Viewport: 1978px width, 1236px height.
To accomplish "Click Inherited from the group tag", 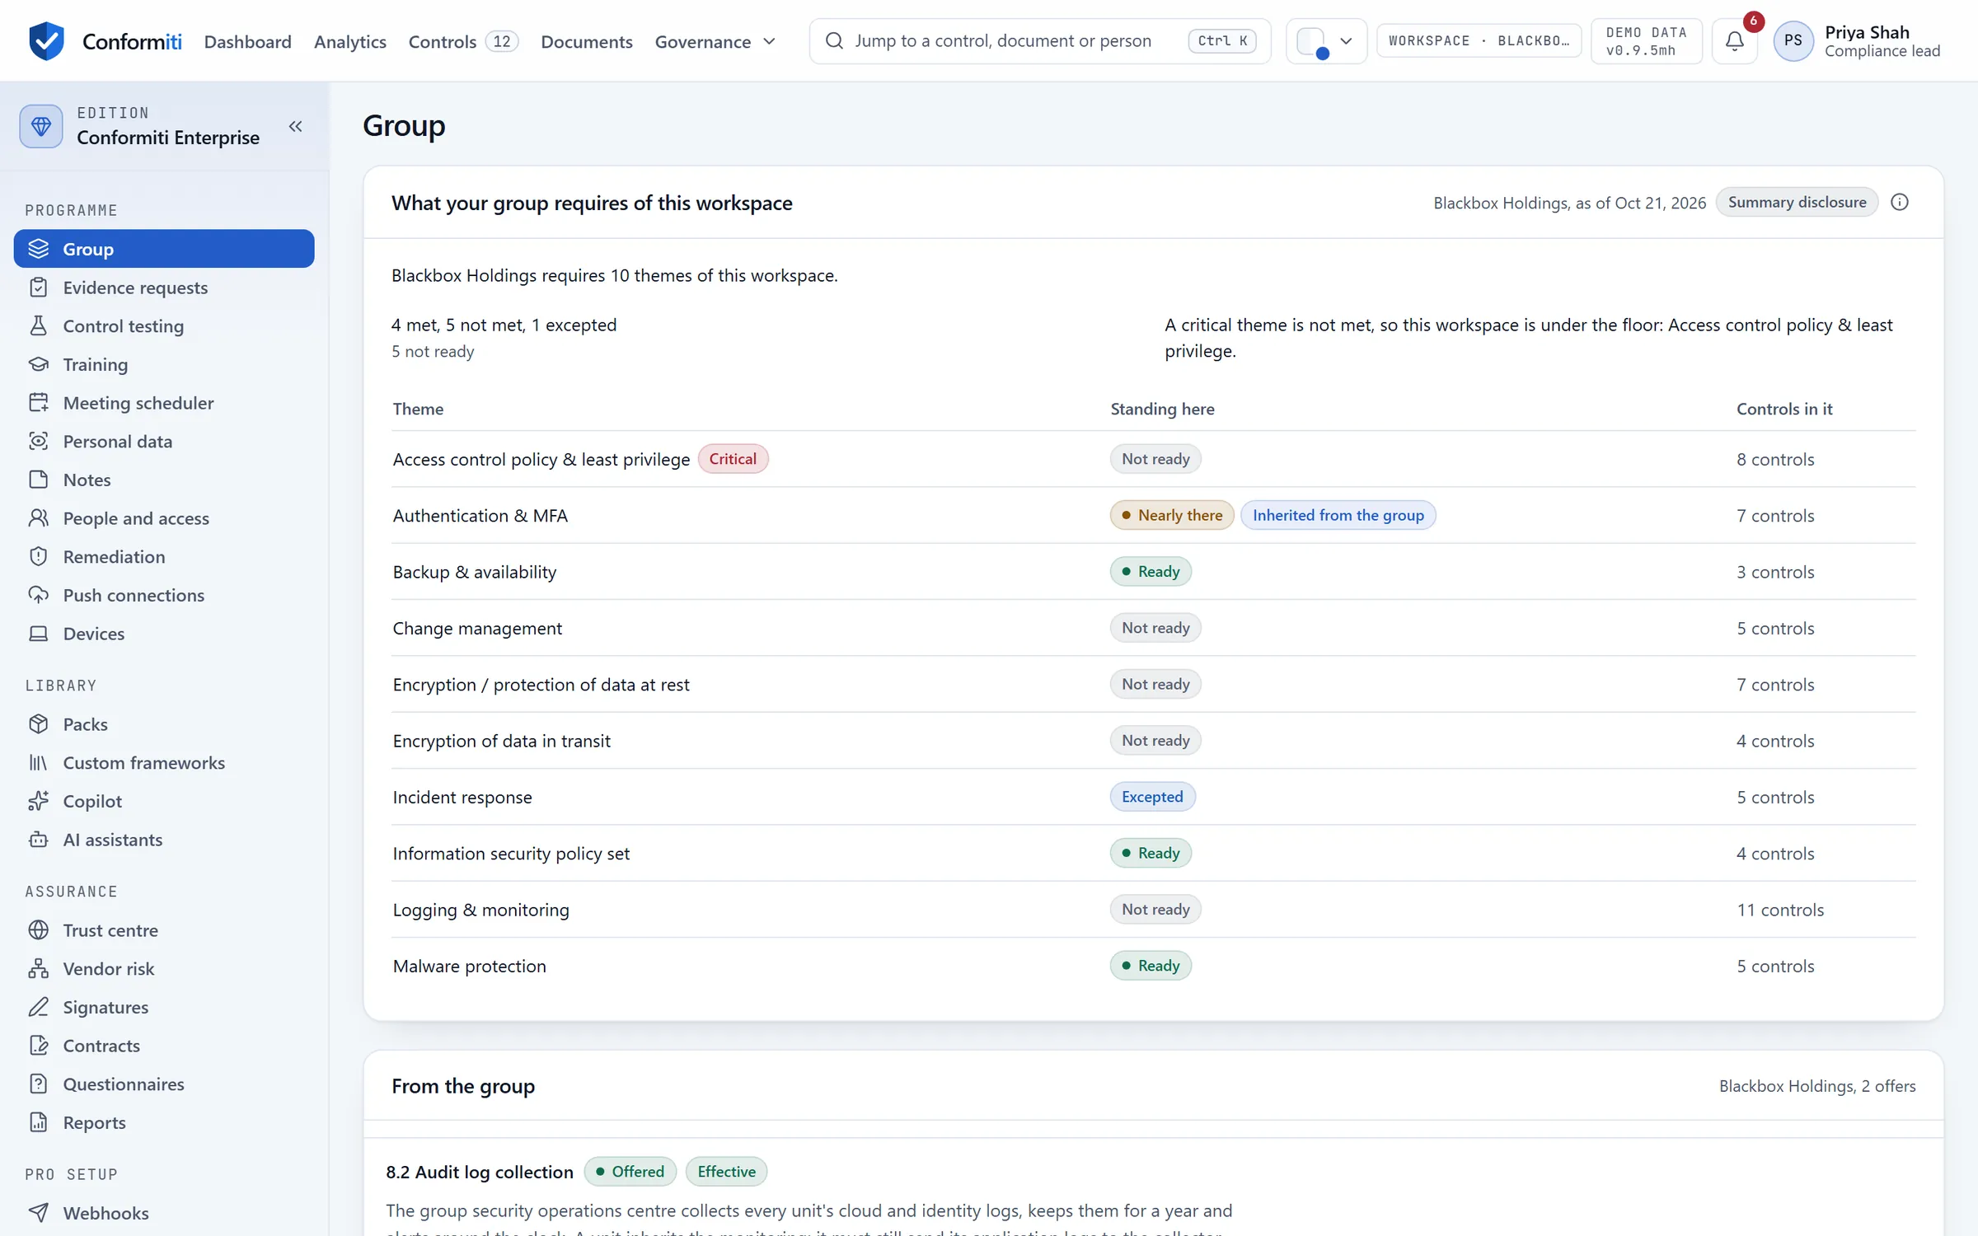I will tap(1338, 515).
